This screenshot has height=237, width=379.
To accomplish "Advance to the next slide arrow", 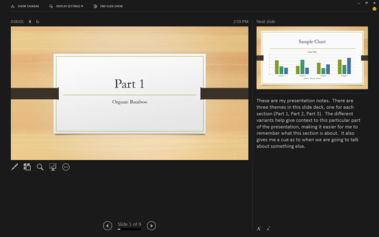I will (x=151, y=226).
